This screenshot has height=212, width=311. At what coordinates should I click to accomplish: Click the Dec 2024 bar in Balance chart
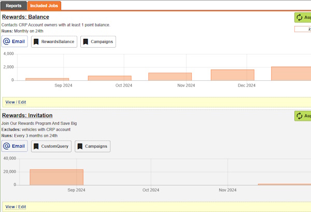tap(232, 75)
